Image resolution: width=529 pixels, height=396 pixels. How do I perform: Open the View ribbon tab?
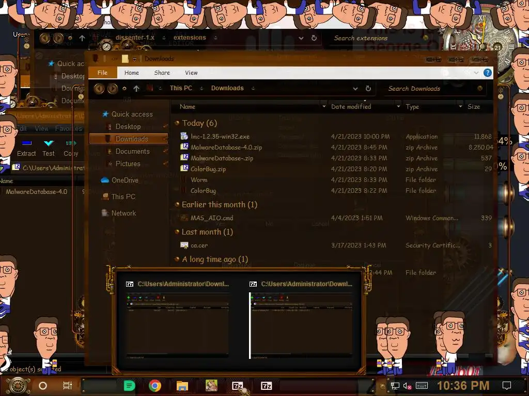coord(191,73)
